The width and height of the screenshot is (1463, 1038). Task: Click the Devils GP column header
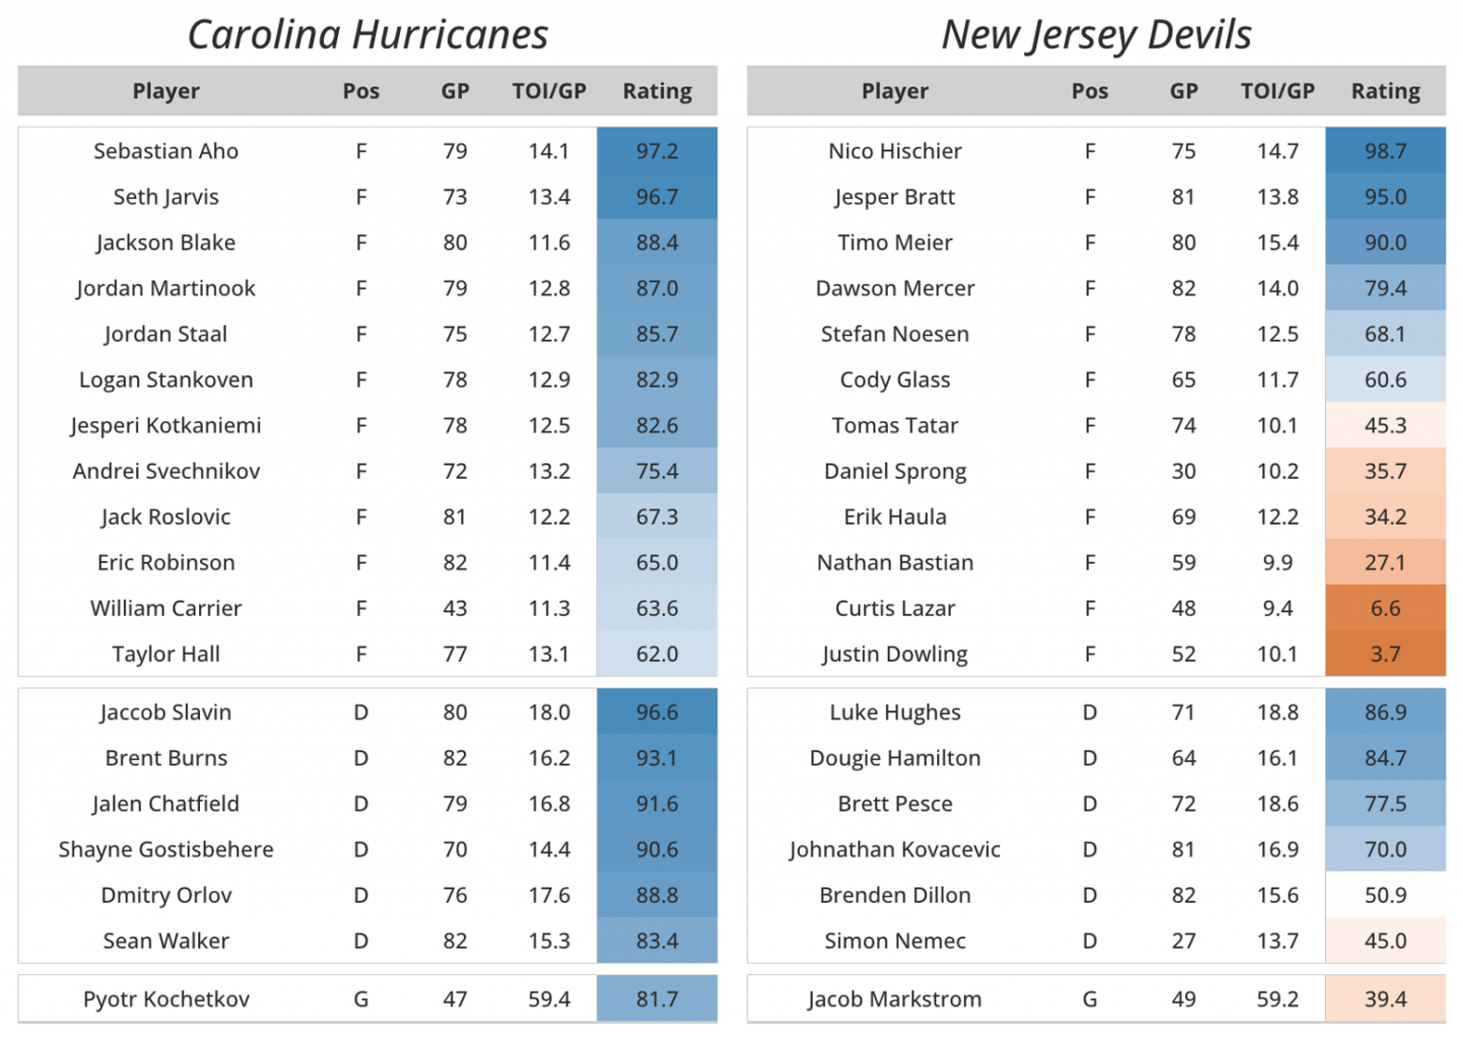[x=1184, y=91]
